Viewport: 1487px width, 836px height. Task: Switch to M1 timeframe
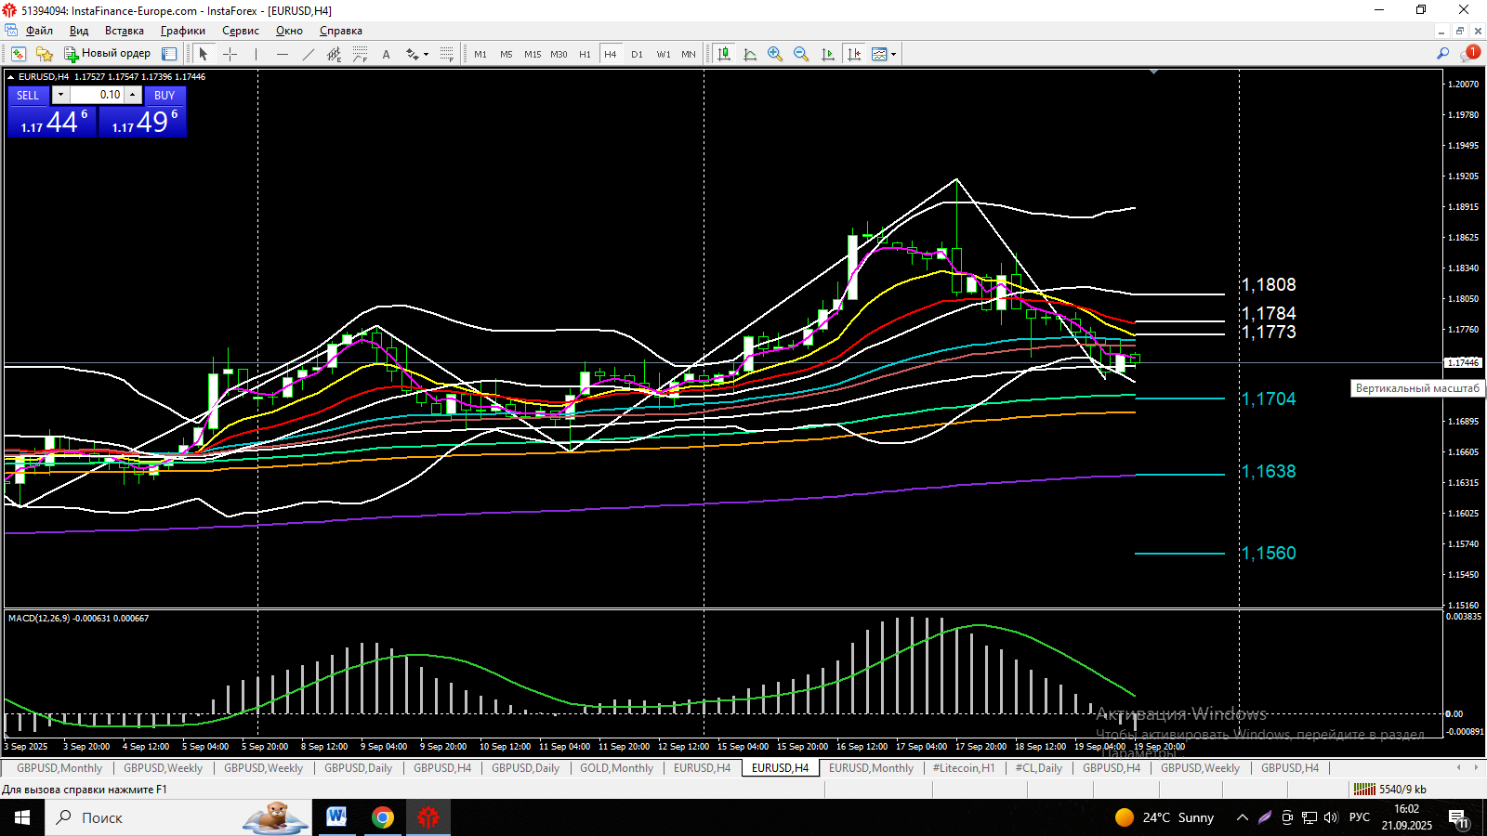tap(480, 54)
